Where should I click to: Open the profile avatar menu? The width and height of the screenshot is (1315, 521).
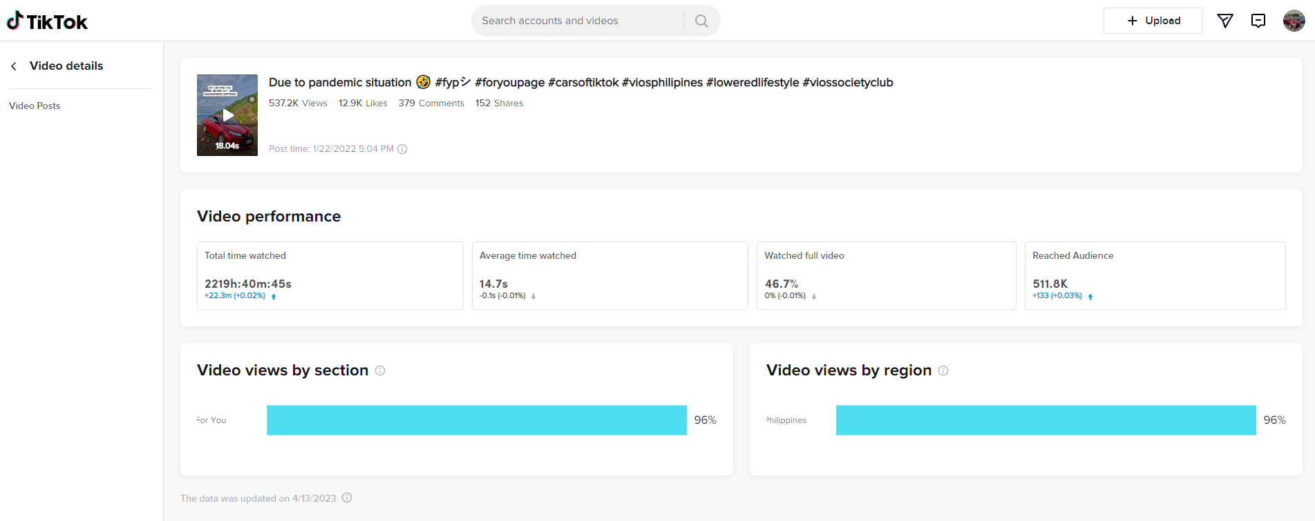1294,21
